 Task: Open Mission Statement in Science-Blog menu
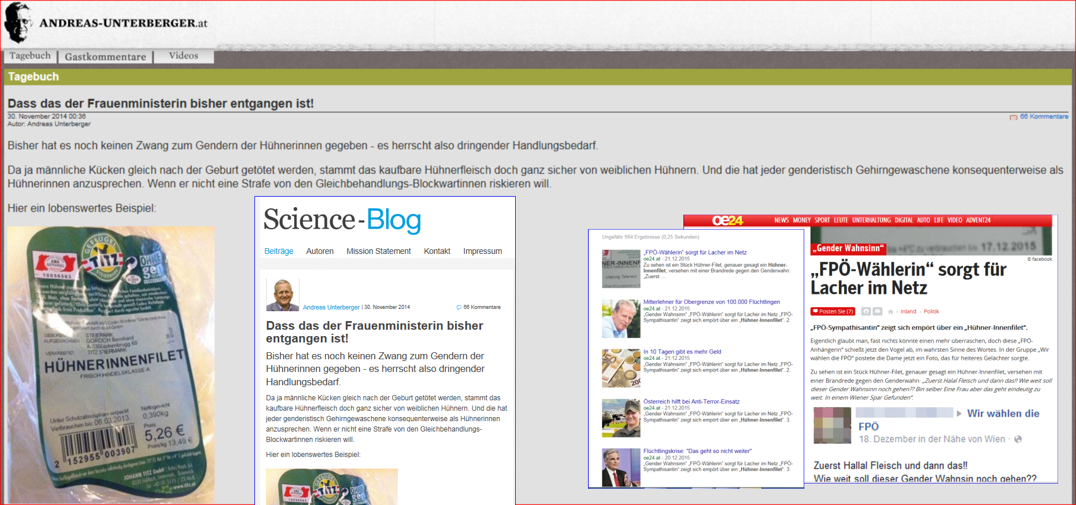[378, 251]
